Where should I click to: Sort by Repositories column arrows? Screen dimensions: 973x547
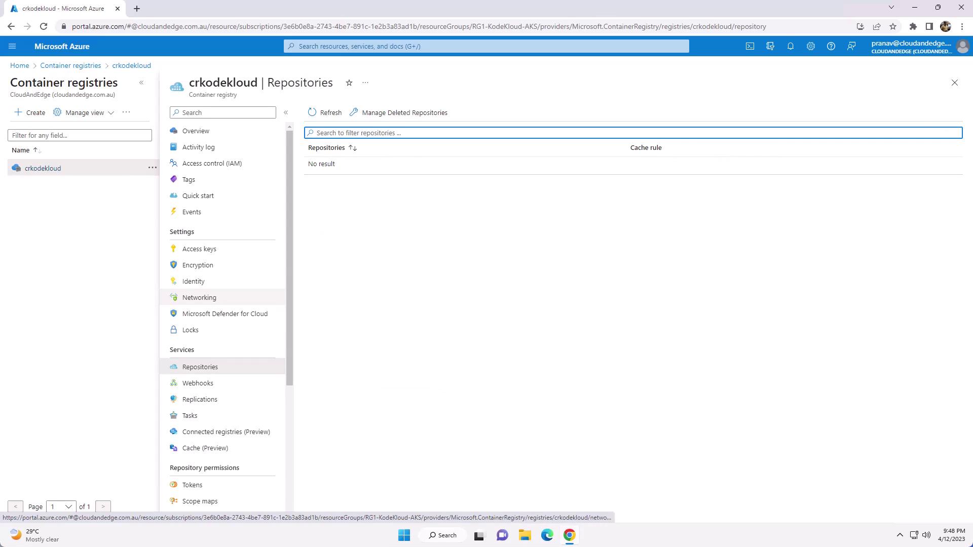(353, 148)
